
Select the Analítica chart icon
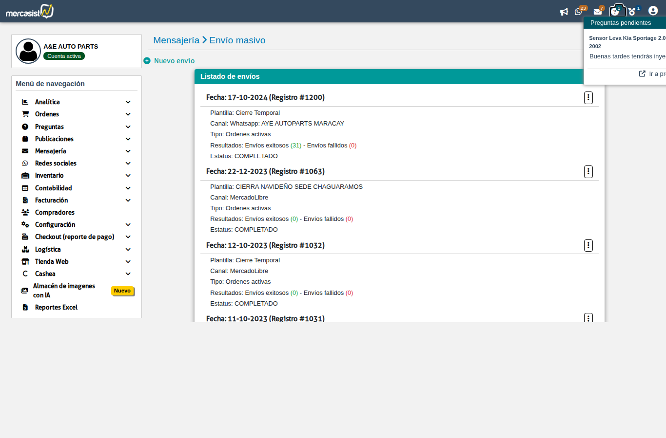[x=24, y=102]
